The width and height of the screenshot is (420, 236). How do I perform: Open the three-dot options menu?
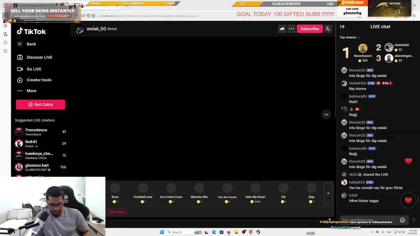[x=291, y=29]
